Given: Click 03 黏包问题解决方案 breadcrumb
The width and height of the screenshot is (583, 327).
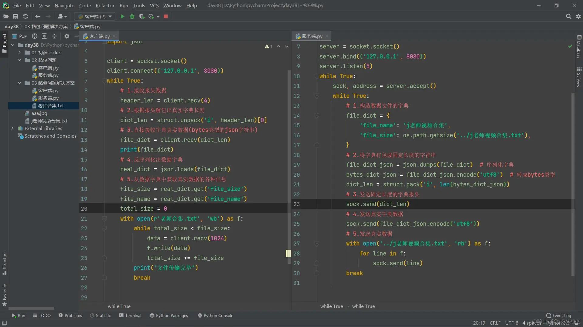Looking at the screenshot, I should pyautogui.click(x=46, y=26).
